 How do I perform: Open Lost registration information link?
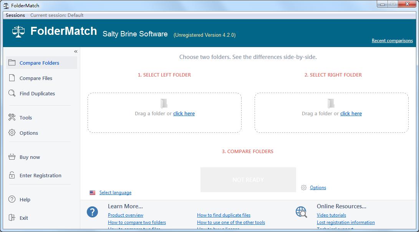coord(346,222)
